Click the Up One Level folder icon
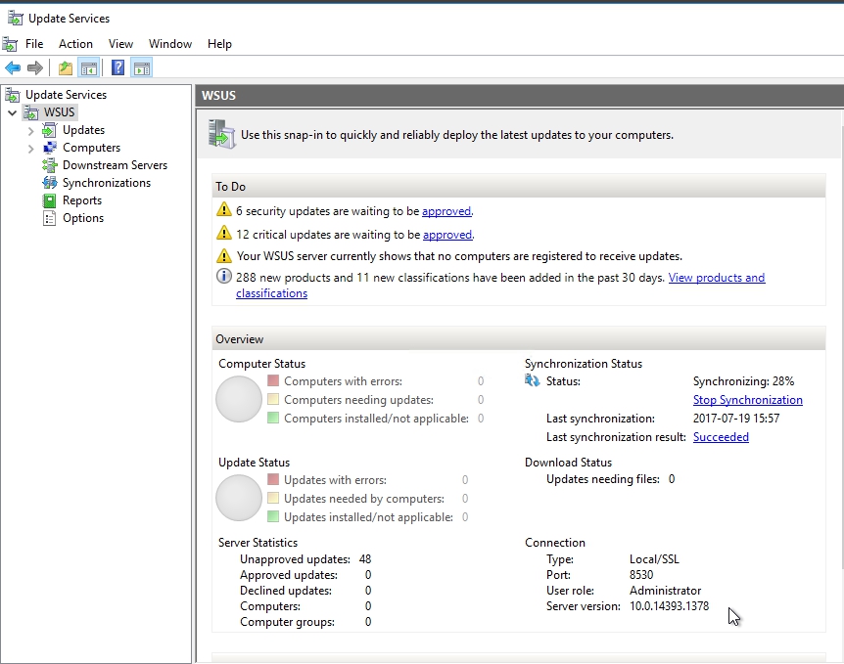 66,67
